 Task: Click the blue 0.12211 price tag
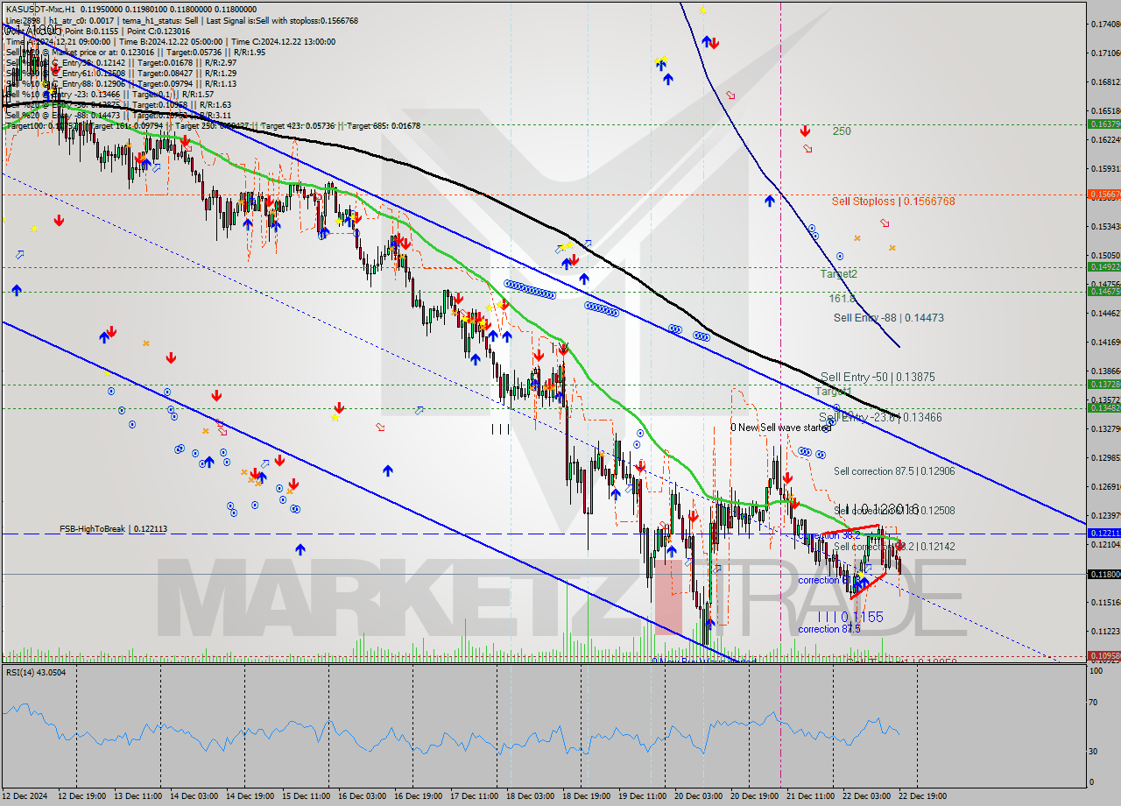point(1103,533)
